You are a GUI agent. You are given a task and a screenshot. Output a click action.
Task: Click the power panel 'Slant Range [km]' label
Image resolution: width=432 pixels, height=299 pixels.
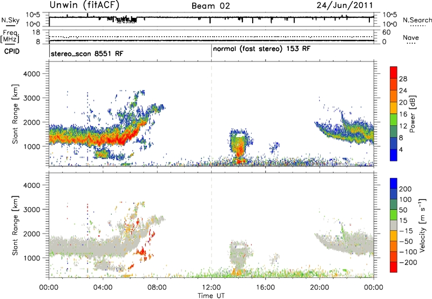[15, 114]
